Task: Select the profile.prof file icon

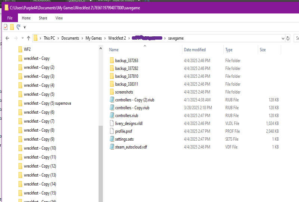Action: click(112, 131)
